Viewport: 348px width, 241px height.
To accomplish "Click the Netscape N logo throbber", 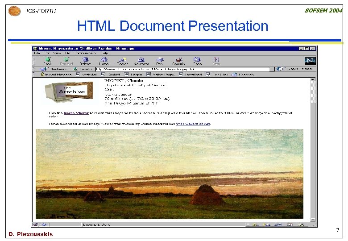I will [x=310, y=61].
